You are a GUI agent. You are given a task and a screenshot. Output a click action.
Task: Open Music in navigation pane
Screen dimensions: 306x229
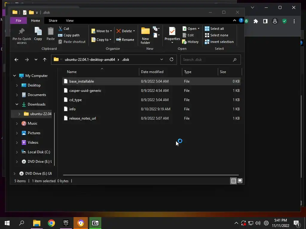pos(30,123)
